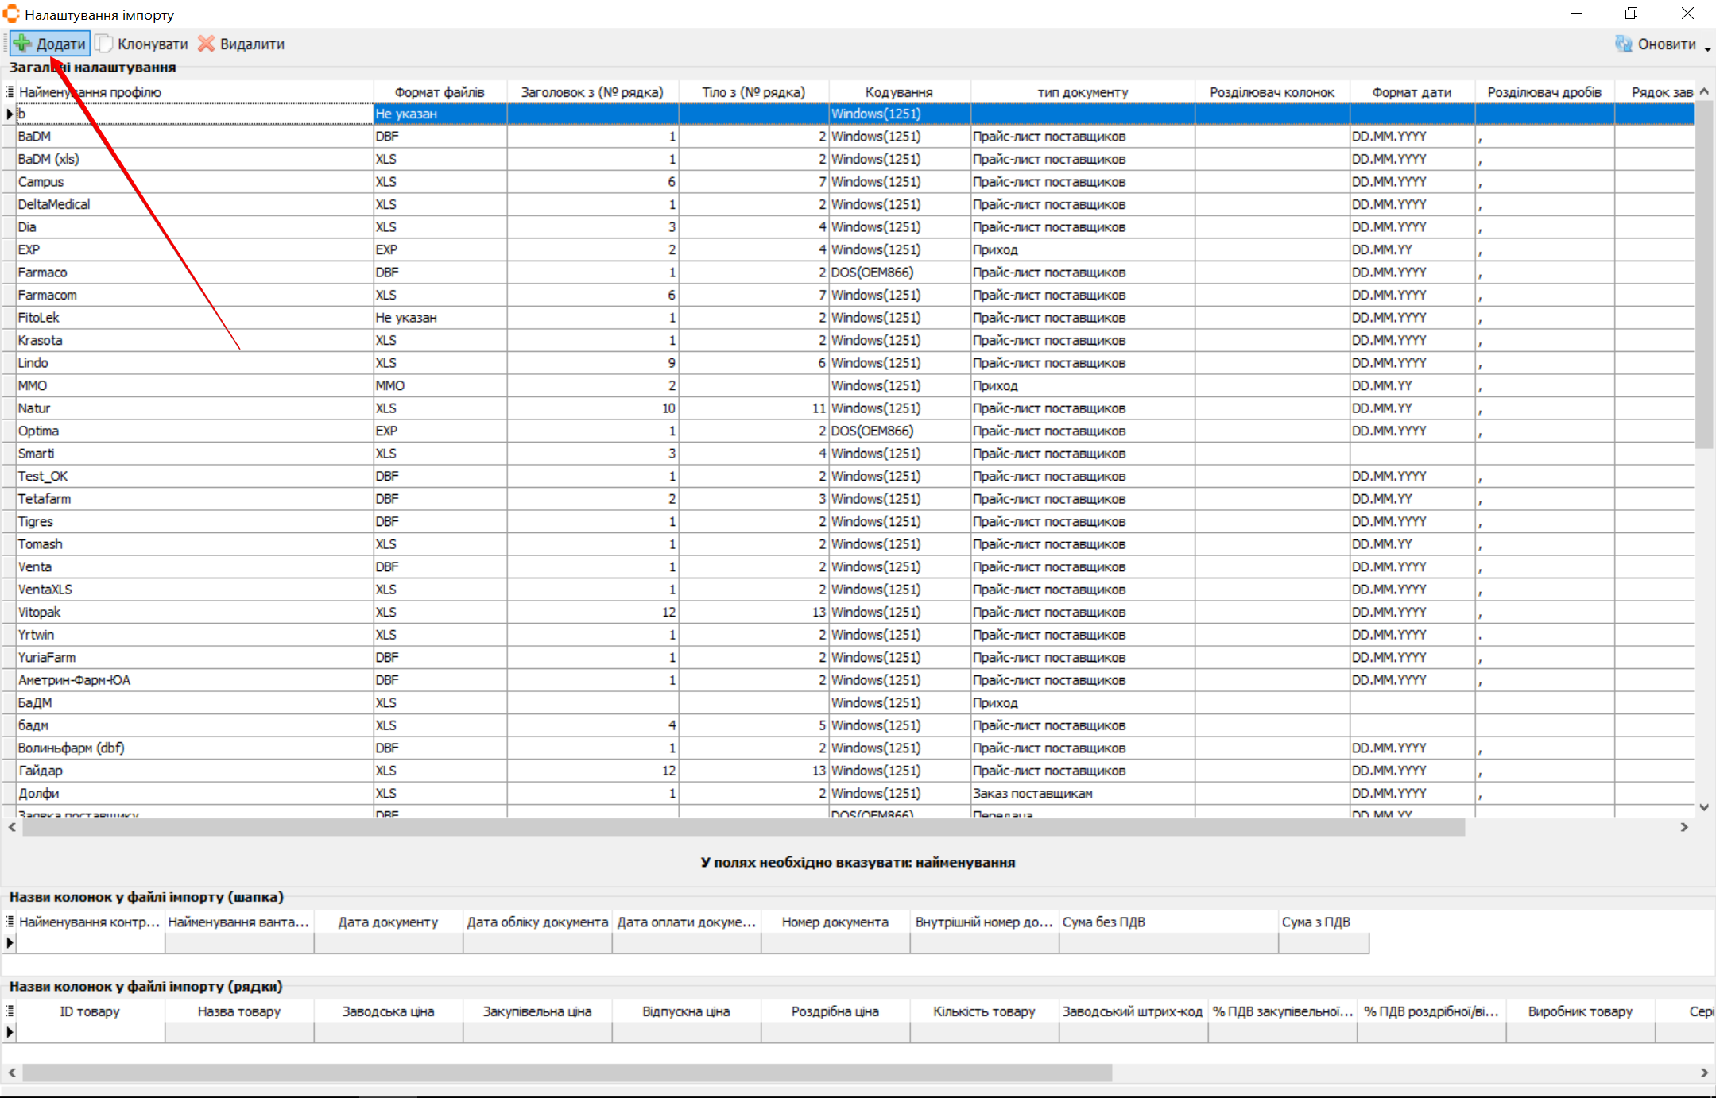Click the Найменування контрагента input cell
The image size is (1716, 1098).
[90, 943]
